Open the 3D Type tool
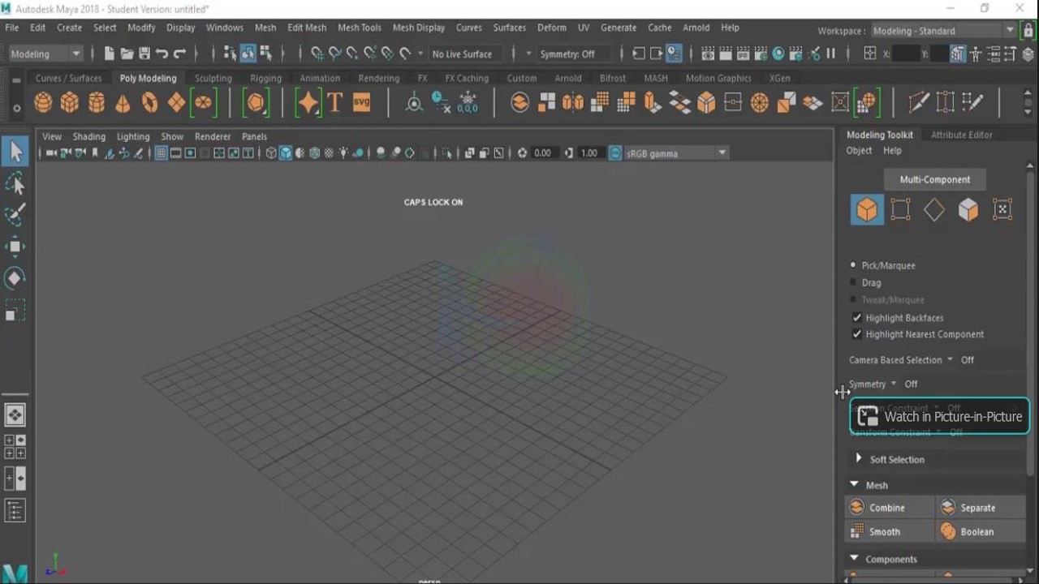This screenshot has width=1039, height=584. pos(334,102)
